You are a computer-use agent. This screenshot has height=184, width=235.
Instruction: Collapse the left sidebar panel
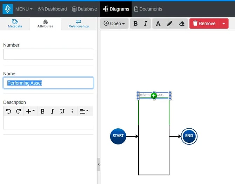point(99,164)
